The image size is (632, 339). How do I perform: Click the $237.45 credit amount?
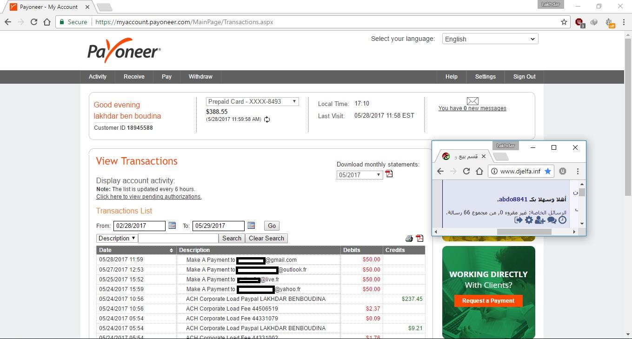(412, 299)
